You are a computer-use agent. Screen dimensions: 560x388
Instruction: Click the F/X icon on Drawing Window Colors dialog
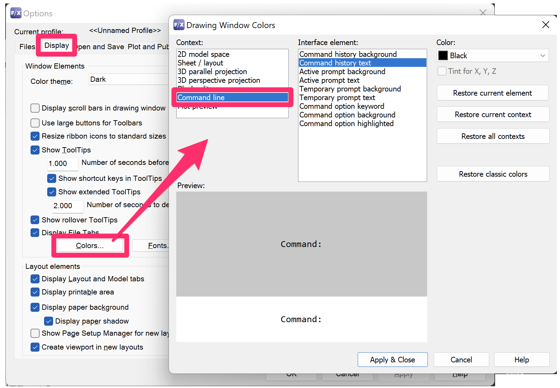coord(178,25)
